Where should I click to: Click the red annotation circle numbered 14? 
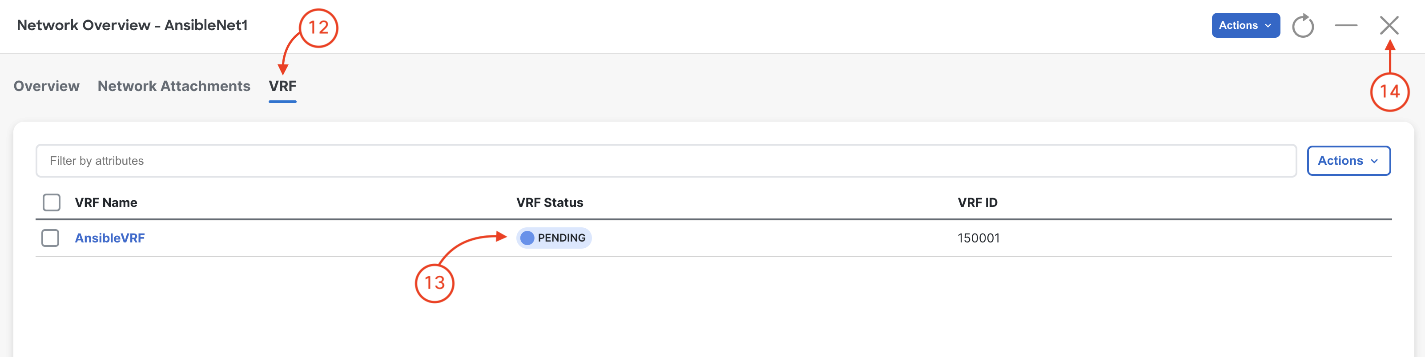(1389, 92)
